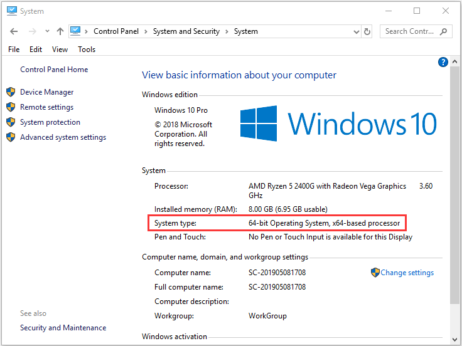Expand chevron before Control Panel breadcrumb

tap(87, 31)
